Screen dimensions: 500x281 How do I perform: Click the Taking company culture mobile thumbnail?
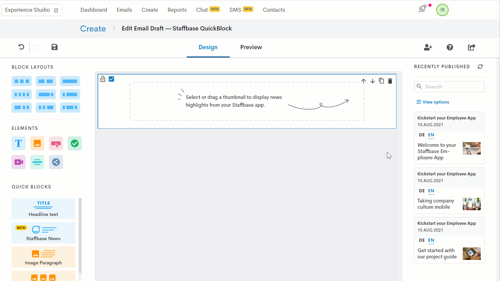tap(472, 204)
